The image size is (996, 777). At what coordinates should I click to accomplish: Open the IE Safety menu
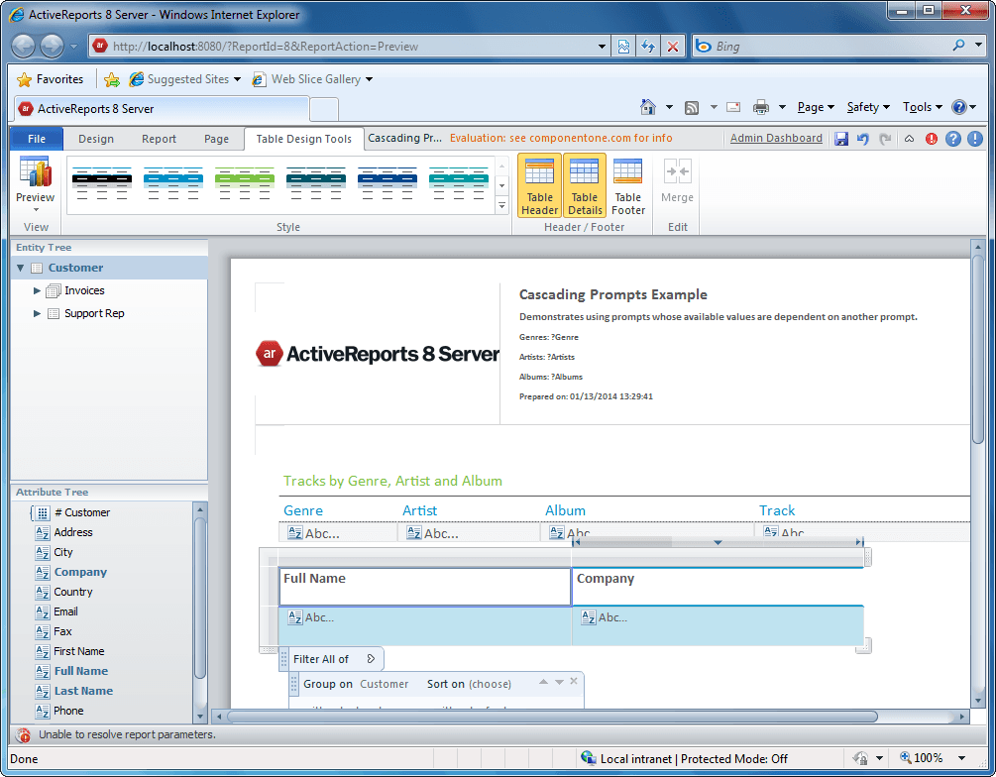click(868, 107)
